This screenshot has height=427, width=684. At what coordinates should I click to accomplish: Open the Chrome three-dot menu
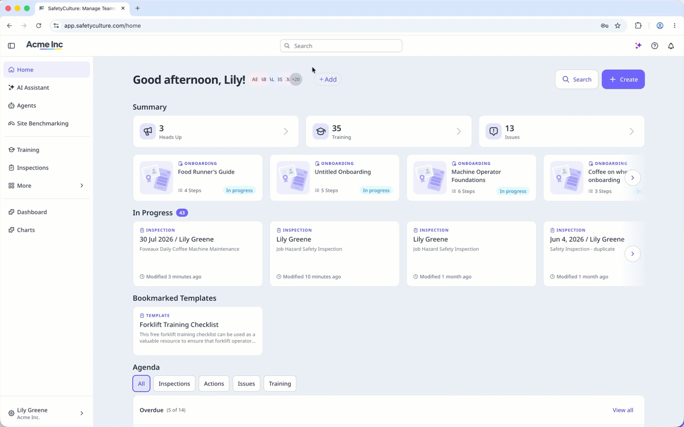coord(675,26)
